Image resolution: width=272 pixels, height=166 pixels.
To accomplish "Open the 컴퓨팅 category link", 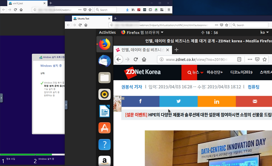I will [253, 87].
